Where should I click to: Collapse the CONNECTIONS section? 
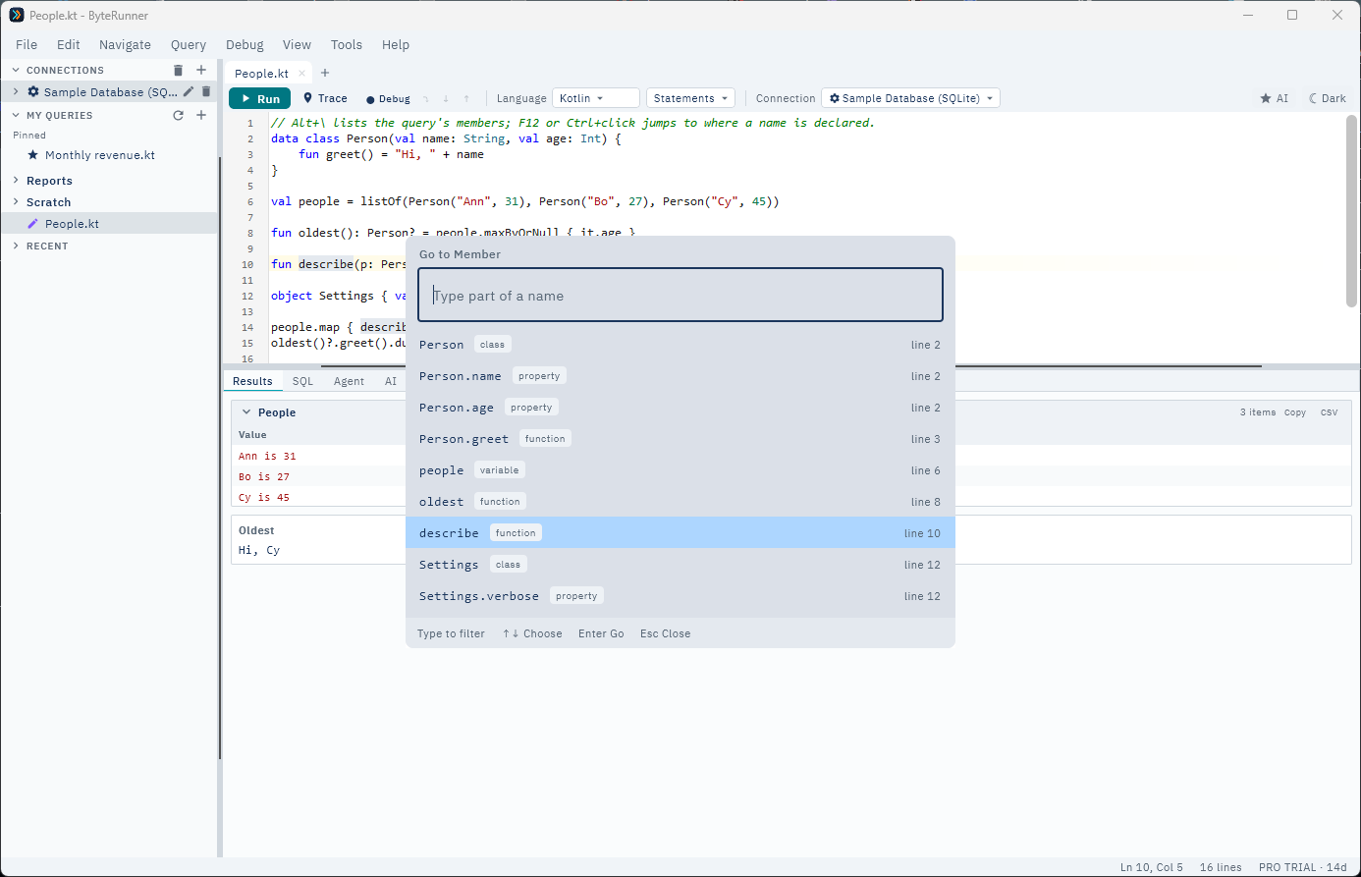16,70
